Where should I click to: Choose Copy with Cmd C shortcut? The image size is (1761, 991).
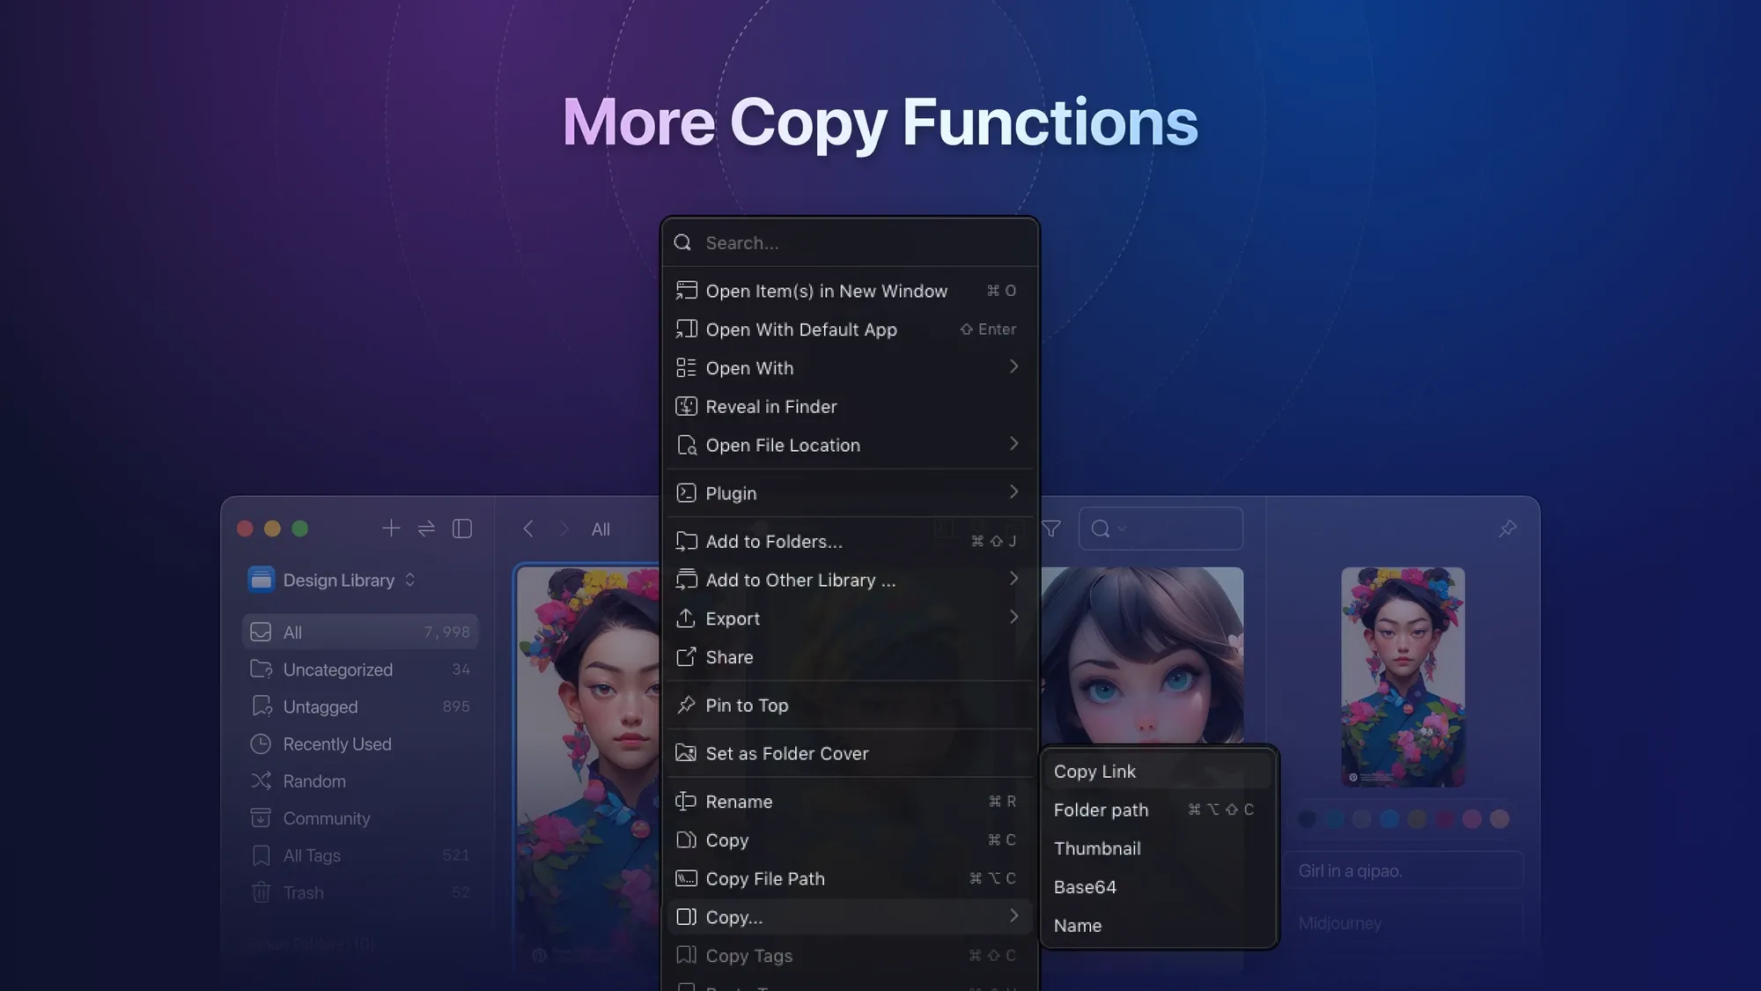[x=850, y=840]
